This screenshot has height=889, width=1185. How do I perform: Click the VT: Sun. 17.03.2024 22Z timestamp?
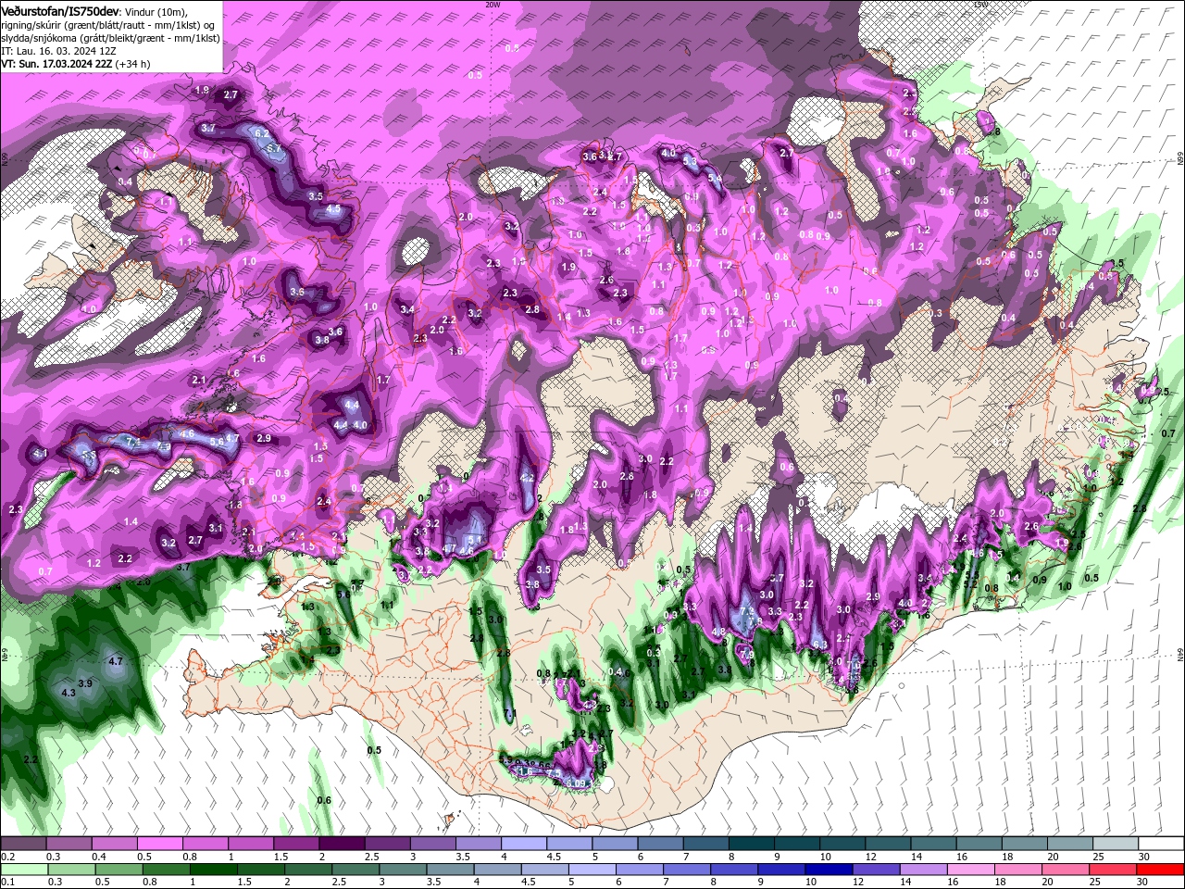point(56,64)
